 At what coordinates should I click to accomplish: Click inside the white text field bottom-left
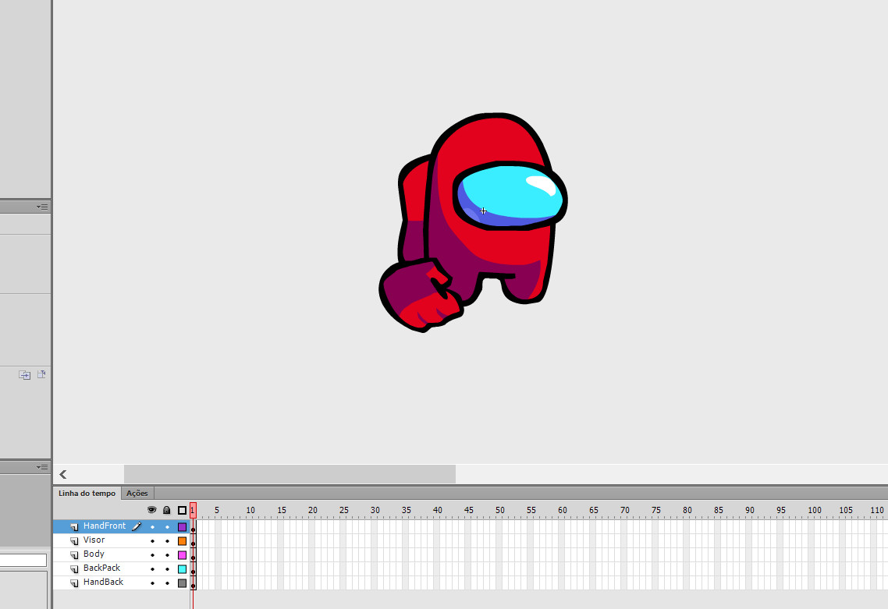point(23,559)
